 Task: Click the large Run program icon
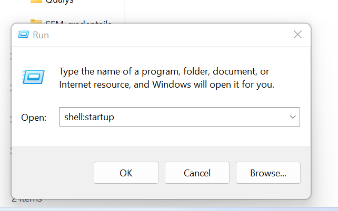(x=33, y=77)
